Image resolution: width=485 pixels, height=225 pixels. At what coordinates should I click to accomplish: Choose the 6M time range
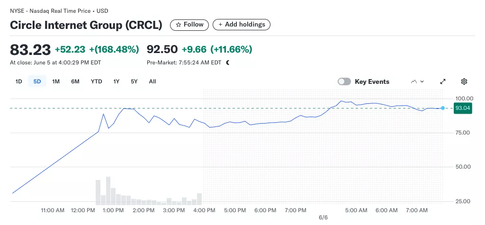pos(75,81)
